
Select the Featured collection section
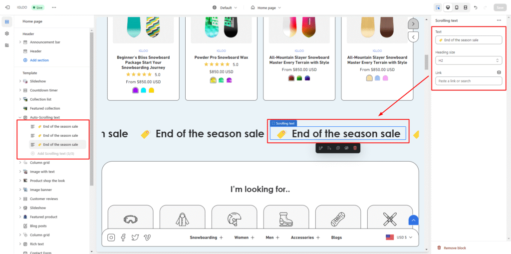point(44,108)
